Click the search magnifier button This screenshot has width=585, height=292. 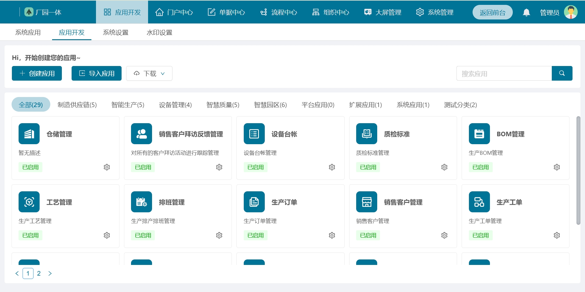pyautogui.click(x=562, y=73)
